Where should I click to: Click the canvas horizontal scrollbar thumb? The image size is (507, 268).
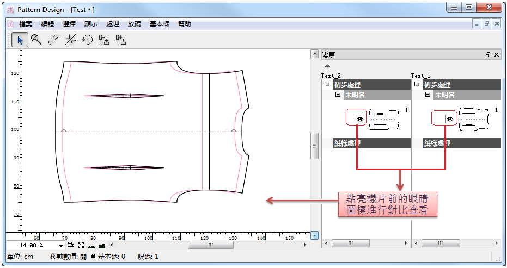coord(209,245)
